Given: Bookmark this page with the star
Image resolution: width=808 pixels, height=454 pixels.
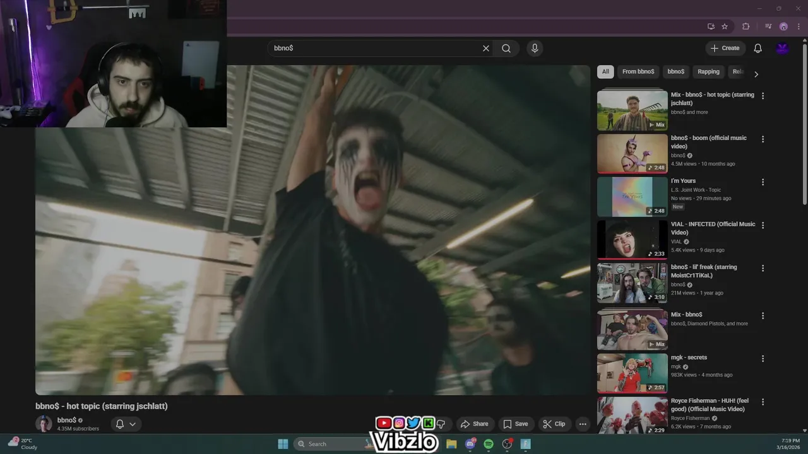Looking at the screenshot, I should (x=725, y=26).
